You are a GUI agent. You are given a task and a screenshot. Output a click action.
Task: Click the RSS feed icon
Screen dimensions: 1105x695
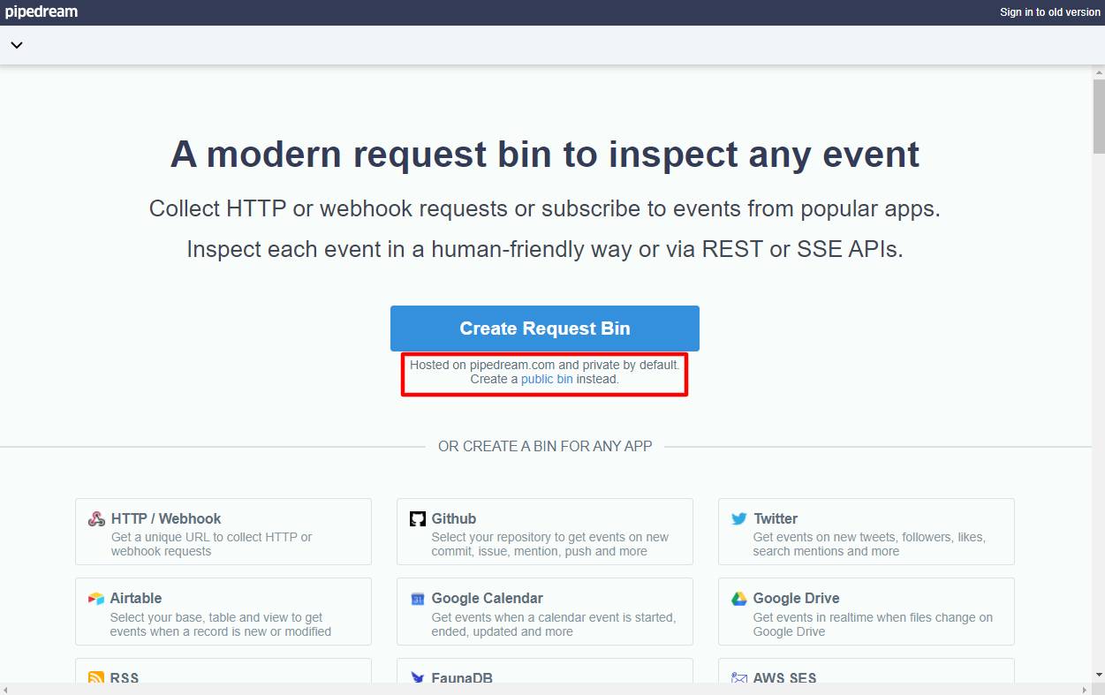click(x=96, y=678)
